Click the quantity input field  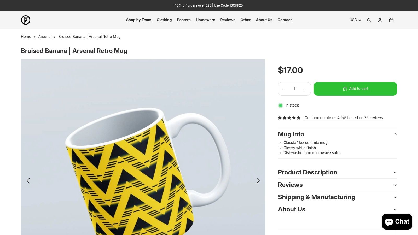[x=294, y=89]
